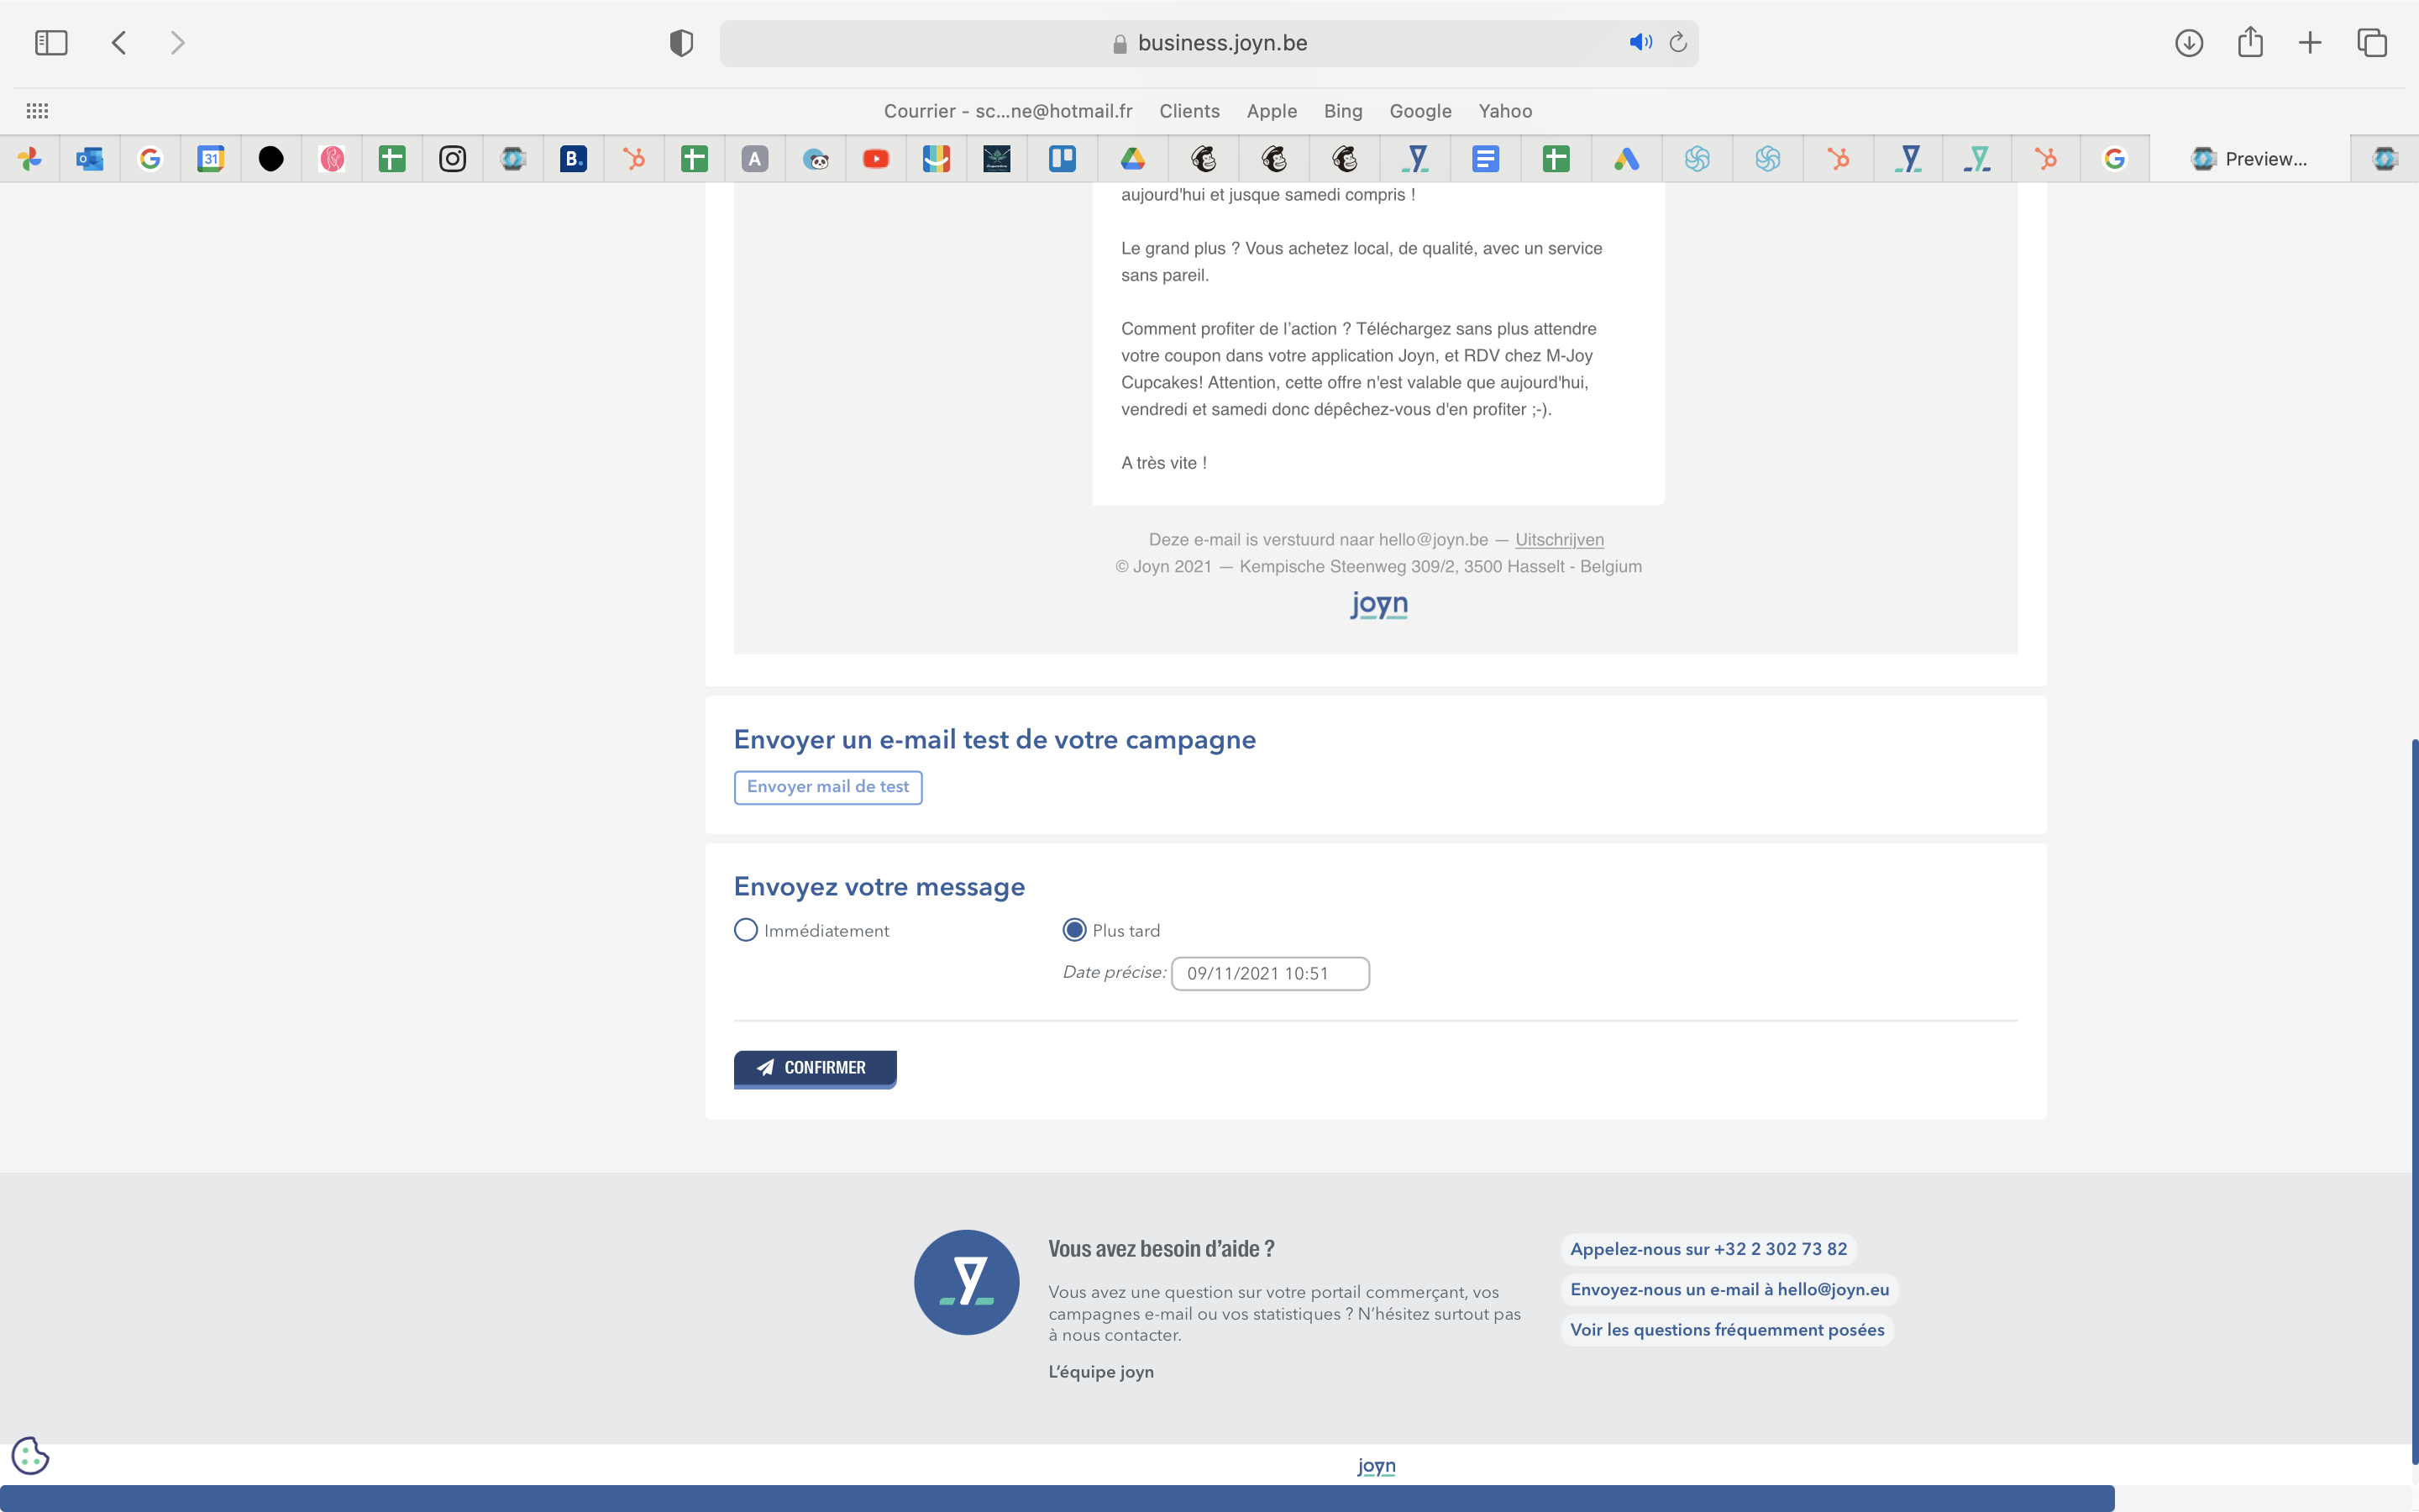Select the active Preview… tab
The height and width of the screenshot is (1512, 2419).
[x=2249, y=159]
